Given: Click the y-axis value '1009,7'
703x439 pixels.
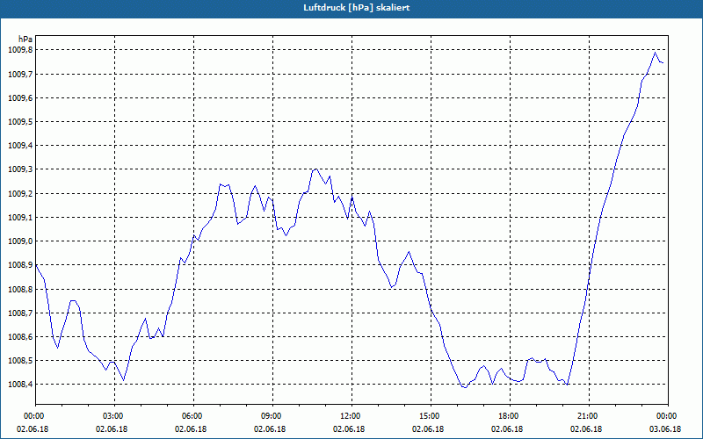Looking at the screenshot, I should tap(20, 74).
